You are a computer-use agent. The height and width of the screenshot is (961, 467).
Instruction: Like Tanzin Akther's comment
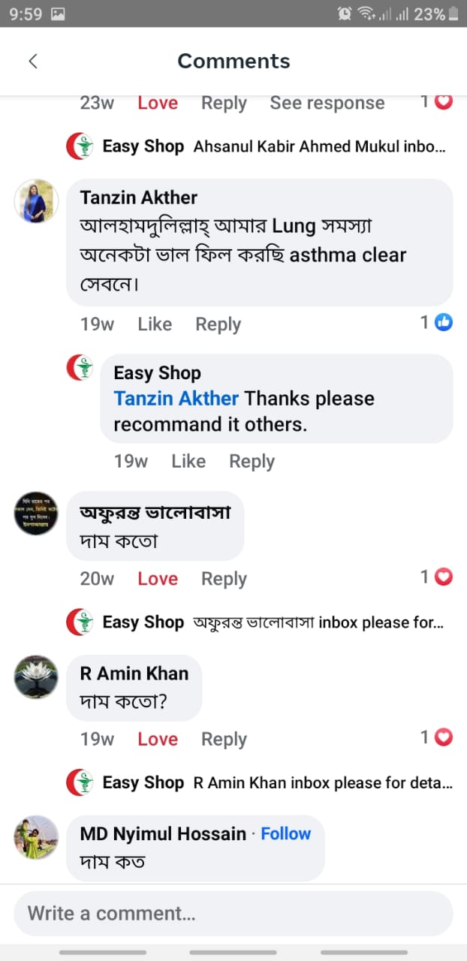tap(155, 324)
